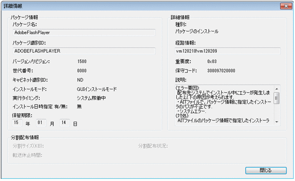This screenshot has width=295, height=181.
Task: Click the インストール日時指定 value 無
Action: 79,107
